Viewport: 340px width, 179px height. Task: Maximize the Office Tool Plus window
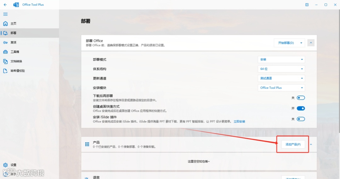pyautogui.click(x=326, y=4)
